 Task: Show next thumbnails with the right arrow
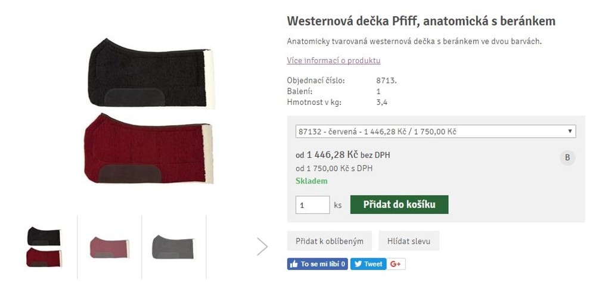(262, 246)
